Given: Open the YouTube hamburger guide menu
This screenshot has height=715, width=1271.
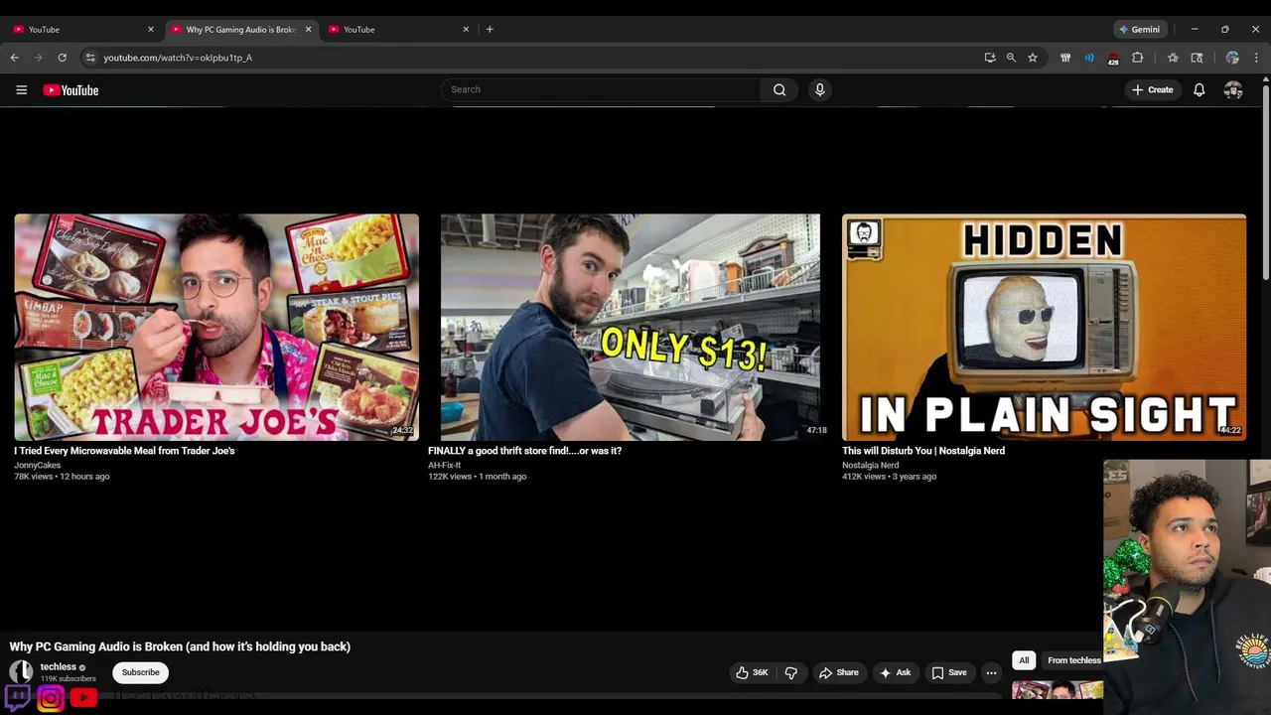Looking at the screenshot, I should [21, 90].
